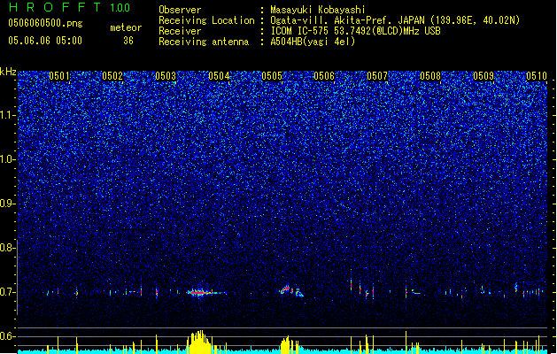Screen dimensions: 557x354
Task: Click the 0505 time marker
Action: [272, 76]
